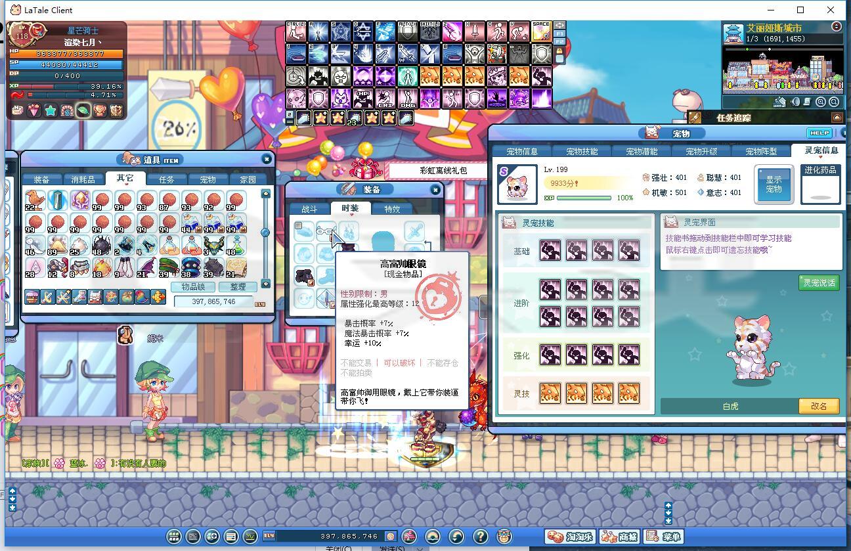
Task: Click the inventory scrollbar down arrow
Action: (265, 284)
